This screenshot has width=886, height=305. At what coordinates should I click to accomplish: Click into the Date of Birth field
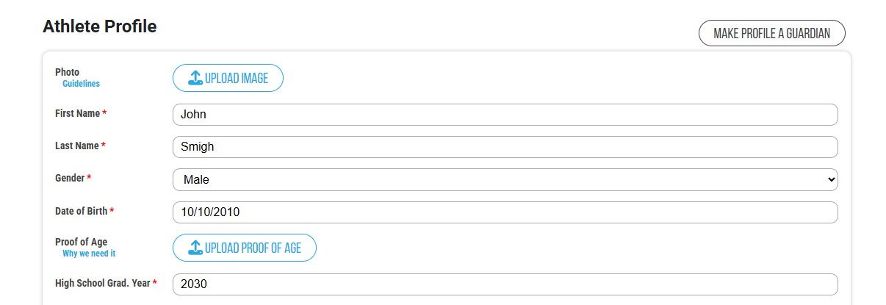505,212
